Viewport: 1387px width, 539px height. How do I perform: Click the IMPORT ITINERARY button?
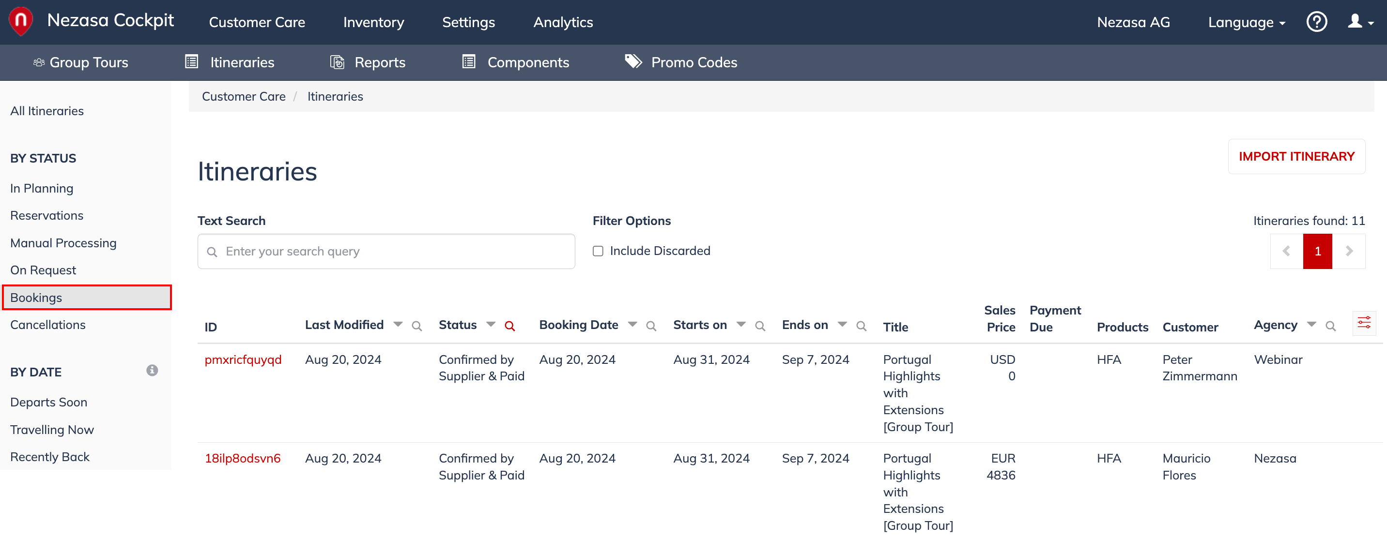click(1296, 157)
